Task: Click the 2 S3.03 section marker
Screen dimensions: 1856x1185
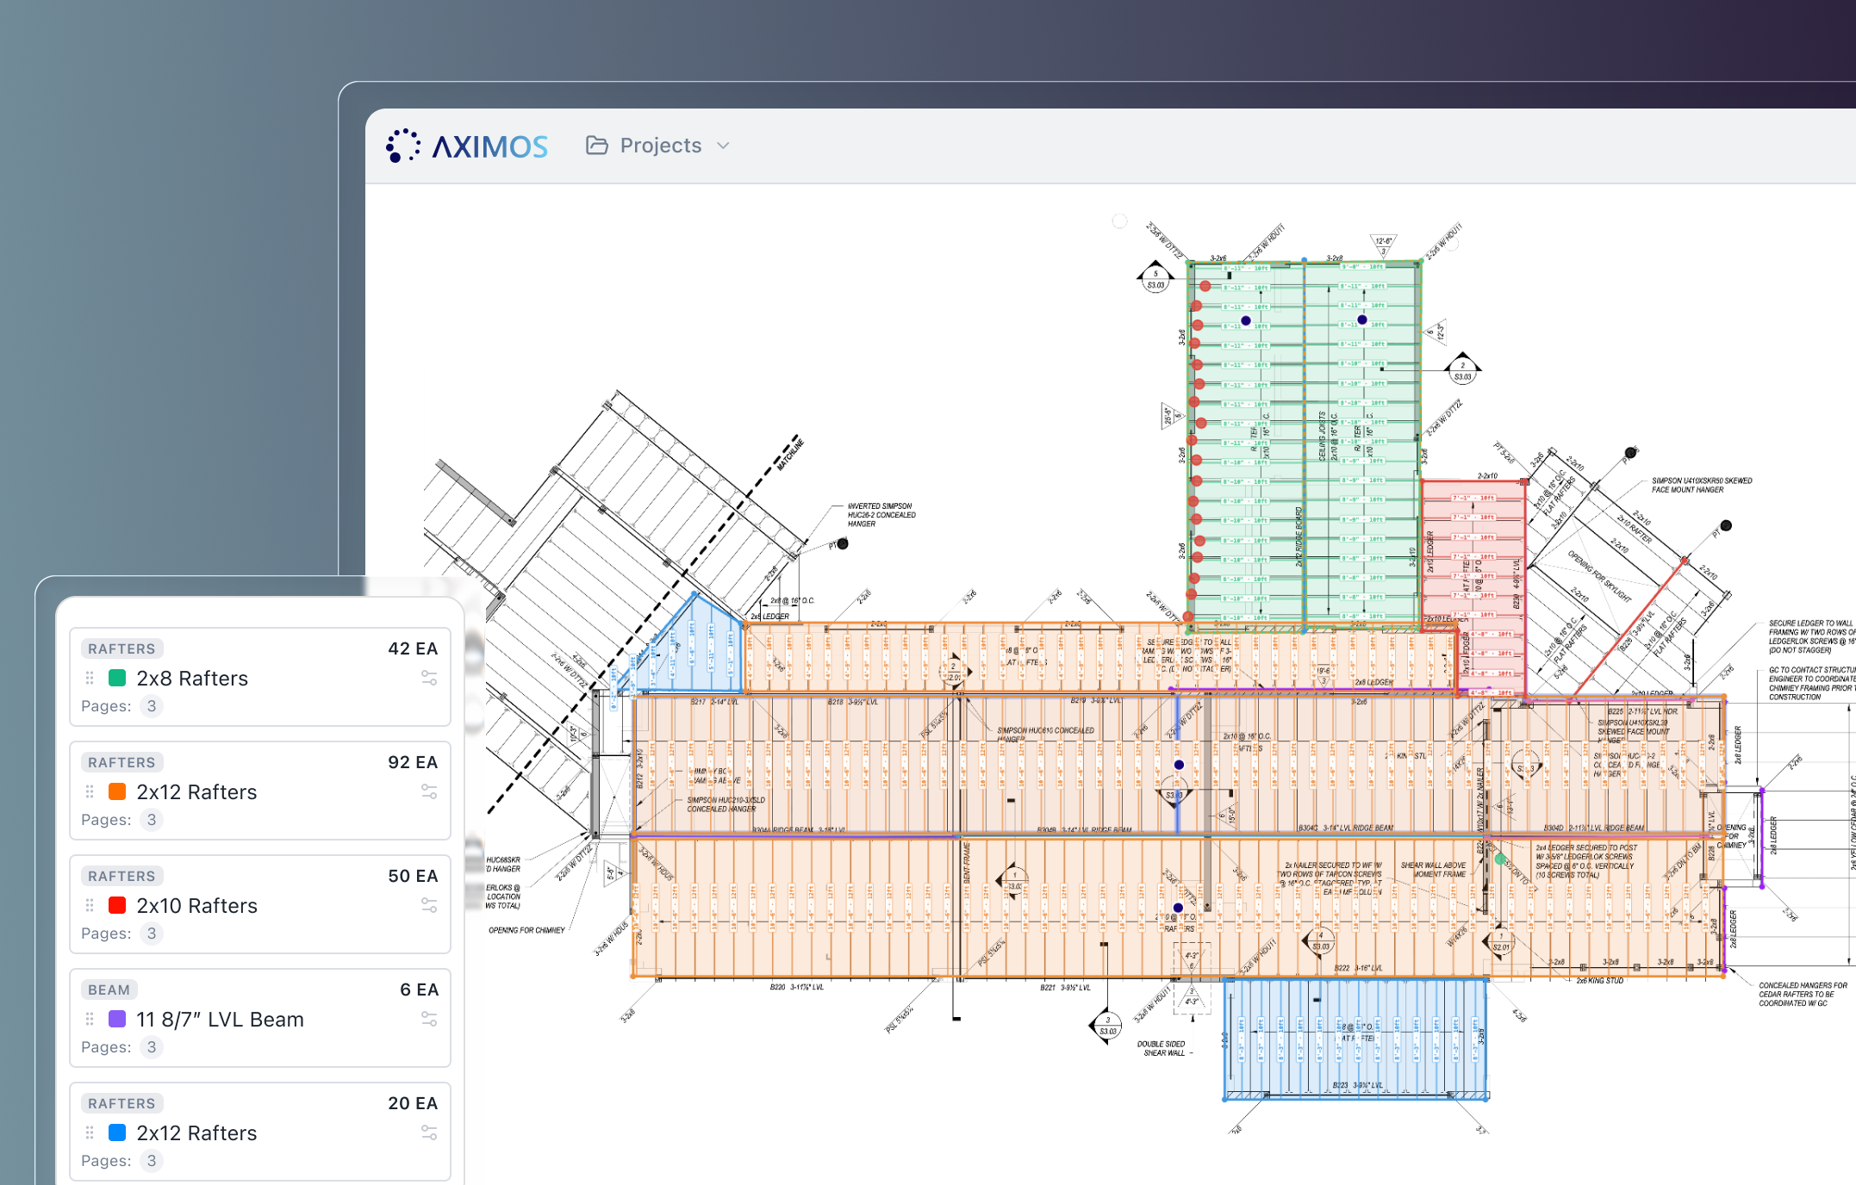Action: point(1462,369)
